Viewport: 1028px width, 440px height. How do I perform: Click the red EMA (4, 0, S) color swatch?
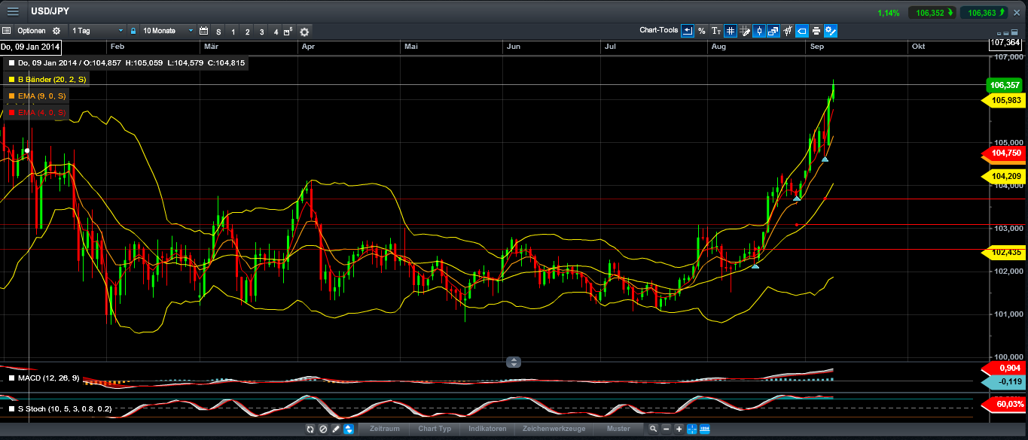pyautogui.click(x=11, y=113)
